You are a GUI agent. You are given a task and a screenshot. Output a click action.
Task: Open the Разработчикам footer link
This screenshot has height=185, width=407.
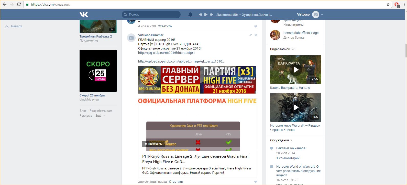pyautogui.click(x=101, y=111)
